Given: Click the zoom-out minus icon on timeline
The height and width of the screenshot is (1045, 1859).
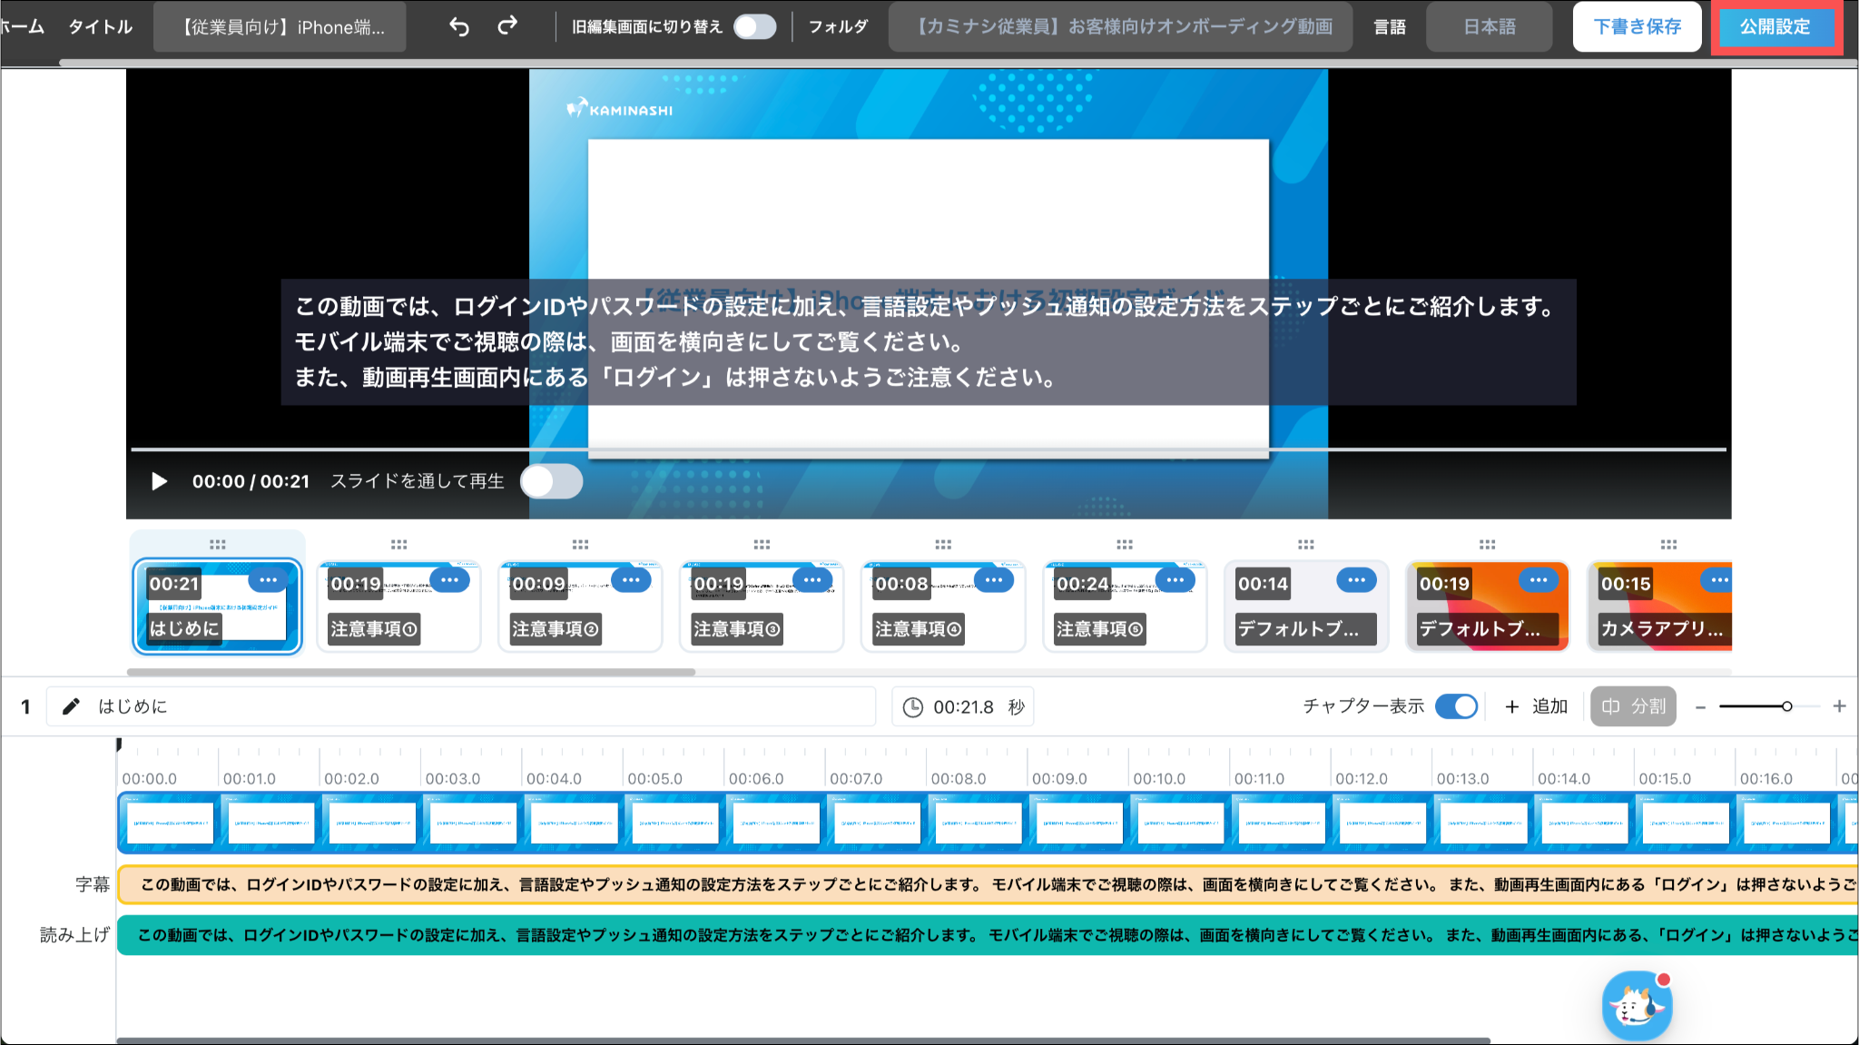Looking at the screenshot, I should pos(1700,706).
